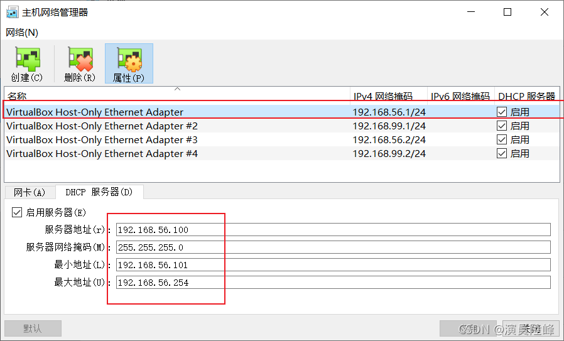This screenshot has height=341, width=564.
Task: Open the 网络(N) menu
Action: (x=22, y=33)
